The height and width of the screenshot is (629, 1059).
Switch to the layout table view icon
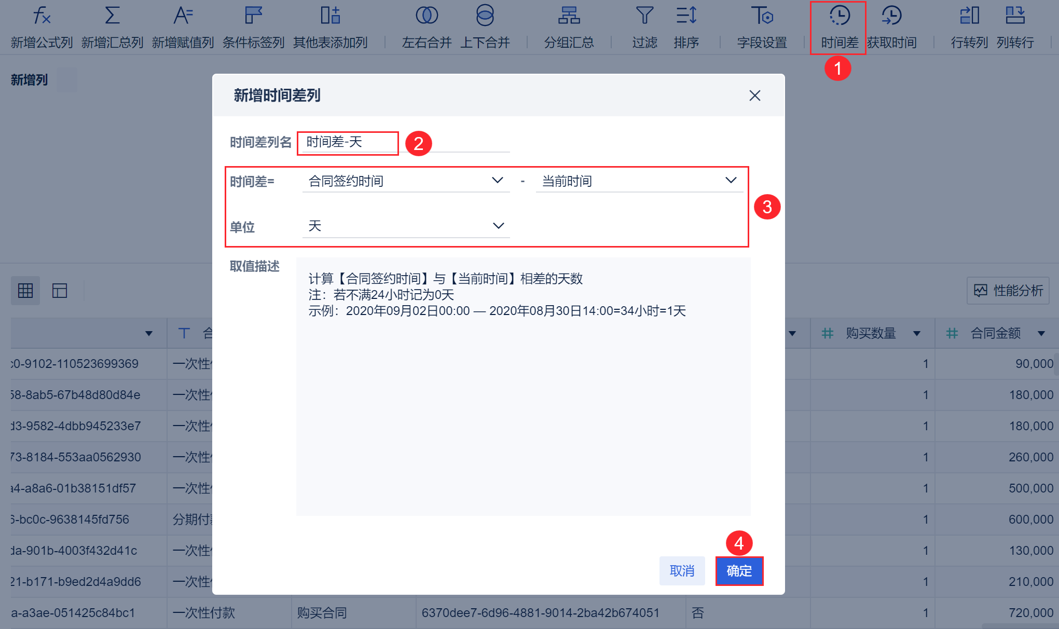(x=60, y=291)
